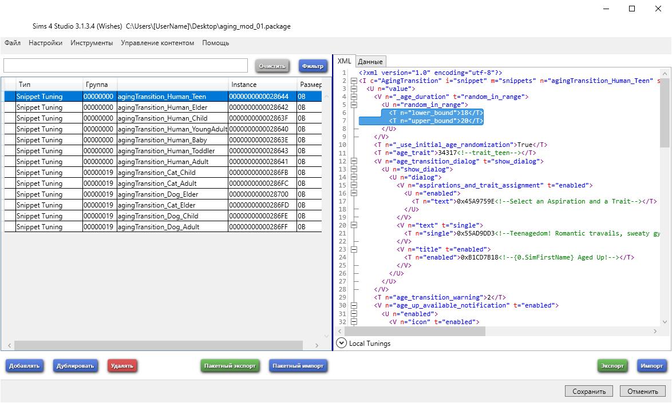Open the Инструменты menu
Viewport: 672px width, 403px height.
click(x=92, y=43)
